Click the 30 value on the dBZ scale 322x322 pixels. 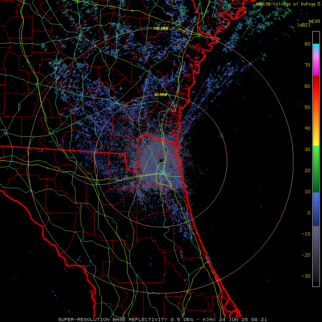point(307,150)
